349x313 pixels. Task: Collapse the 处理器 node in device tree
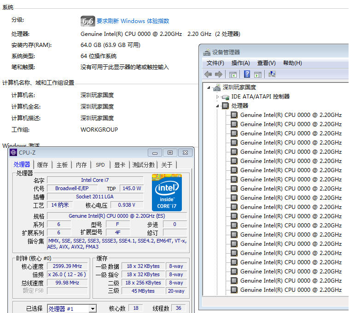click(217, 106)
